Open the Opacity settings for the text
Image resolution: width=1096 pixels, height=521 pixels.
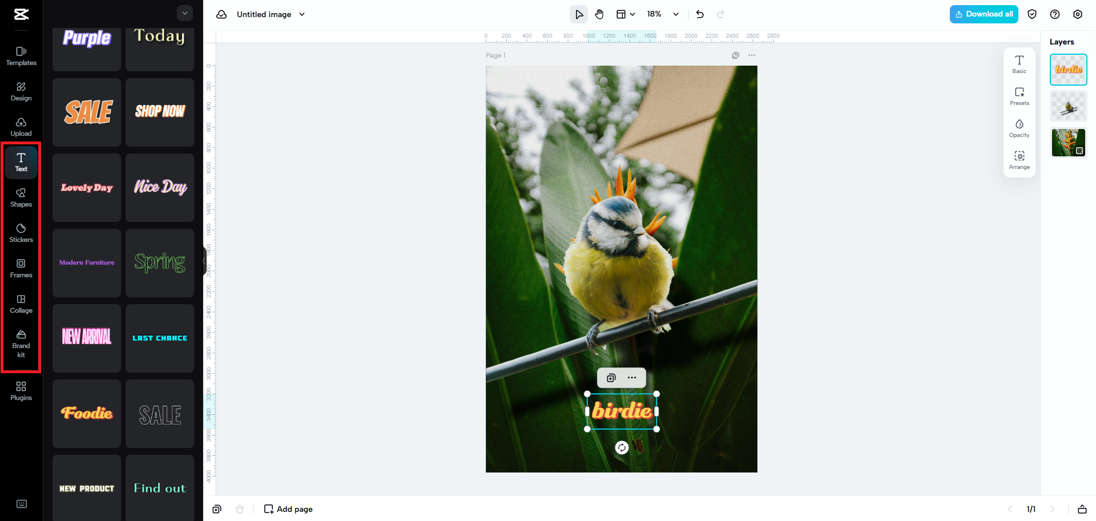(1020, 128)
